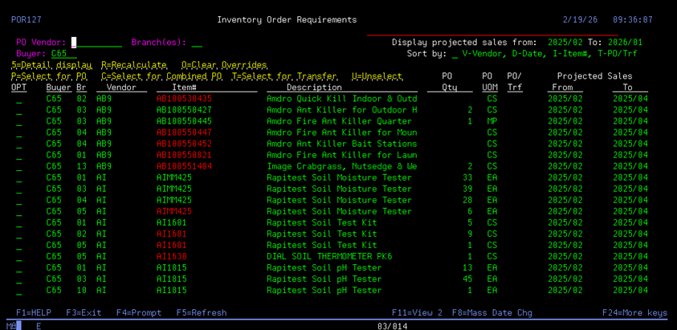Click F3=Exit at the bottom
The width and height of the screenshot is (677, 330).
(x=84, y=312)
